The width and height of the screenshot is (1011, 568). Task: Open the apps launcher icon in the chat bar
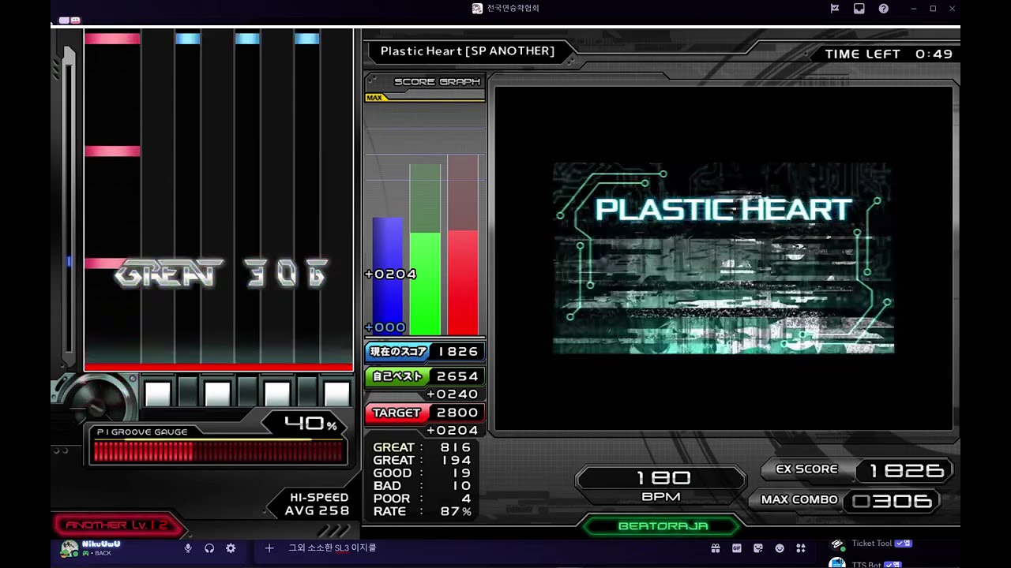pos(801,548)
